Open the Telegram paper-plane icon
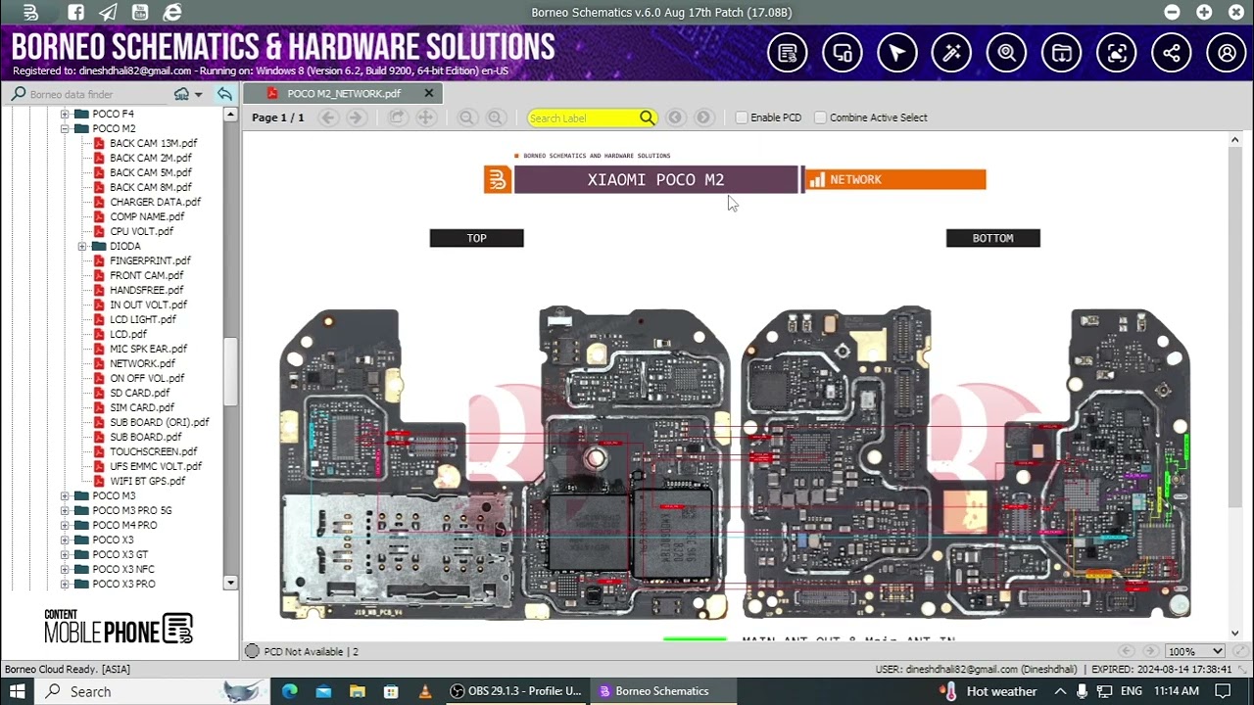Viewport: 1254px width, 705px height. coord(108,13)
